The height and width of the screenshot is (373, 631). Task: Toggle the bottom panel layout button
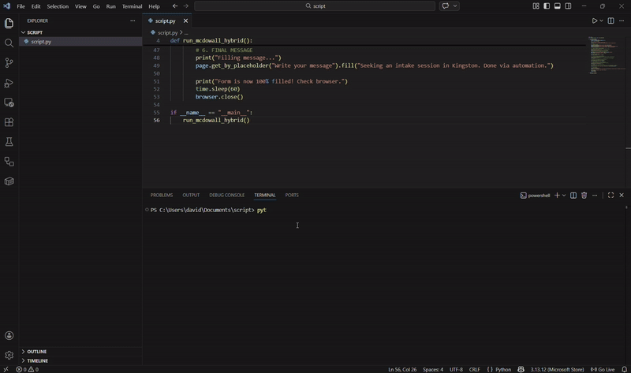[x=557, y=6]
